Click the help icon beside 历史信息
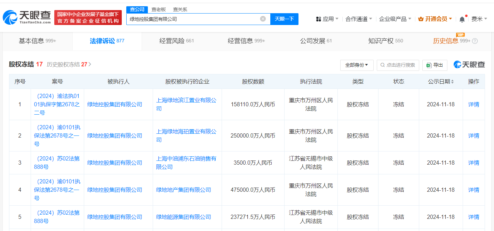 475,41
